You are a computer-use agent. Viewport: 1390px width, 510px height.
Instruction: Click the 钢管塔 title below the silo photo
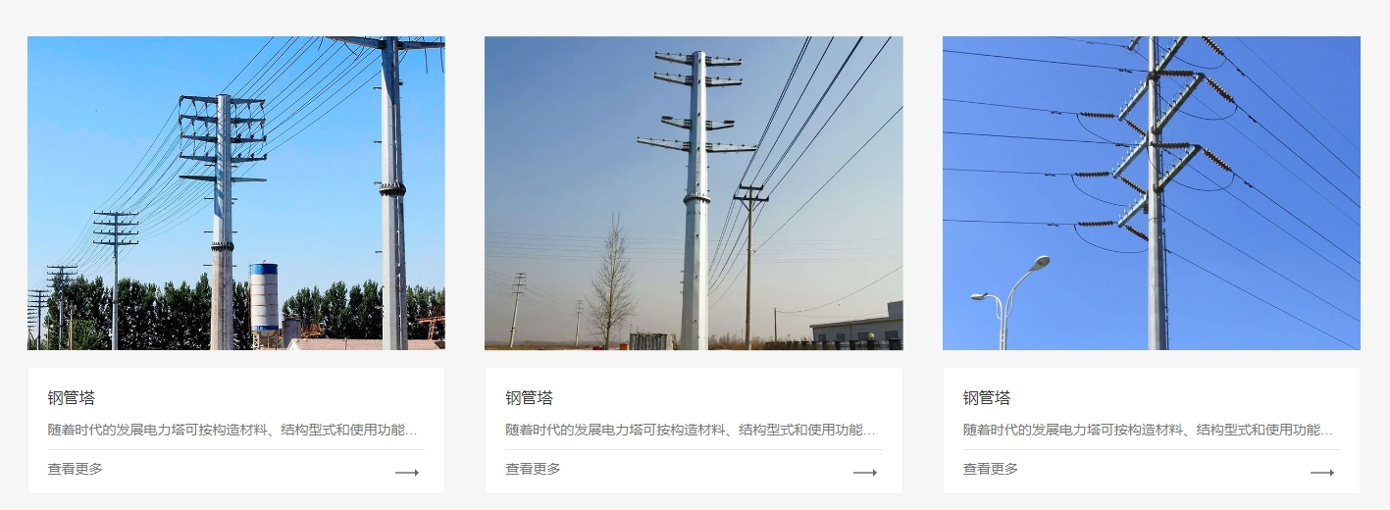coord(72,397)
